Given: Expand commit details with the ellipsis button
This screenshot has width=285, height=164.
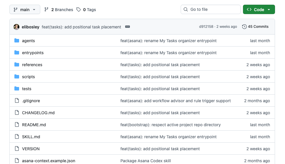Looking at the screenshot, I should 128,27.
